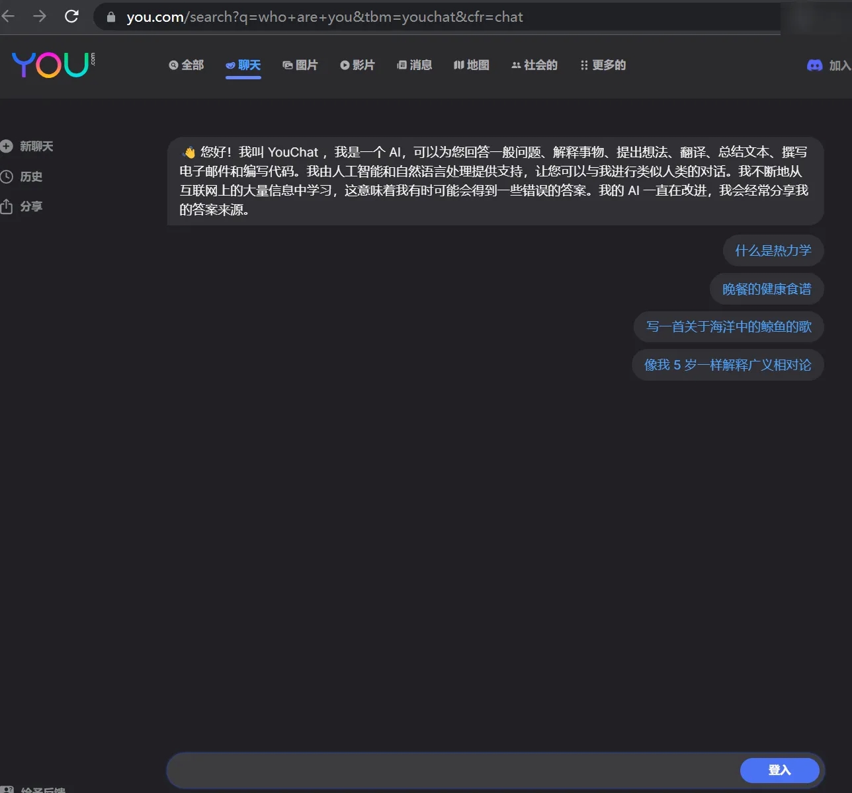Open the 地图 (Maps) tab
The height and width of the screenshot is (793, 852).
[471, 65]
